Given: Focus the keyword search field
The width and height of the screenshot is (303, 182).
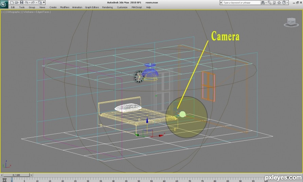Looking at the screenshot, I should pyautogui.click(x=242, y=3).
